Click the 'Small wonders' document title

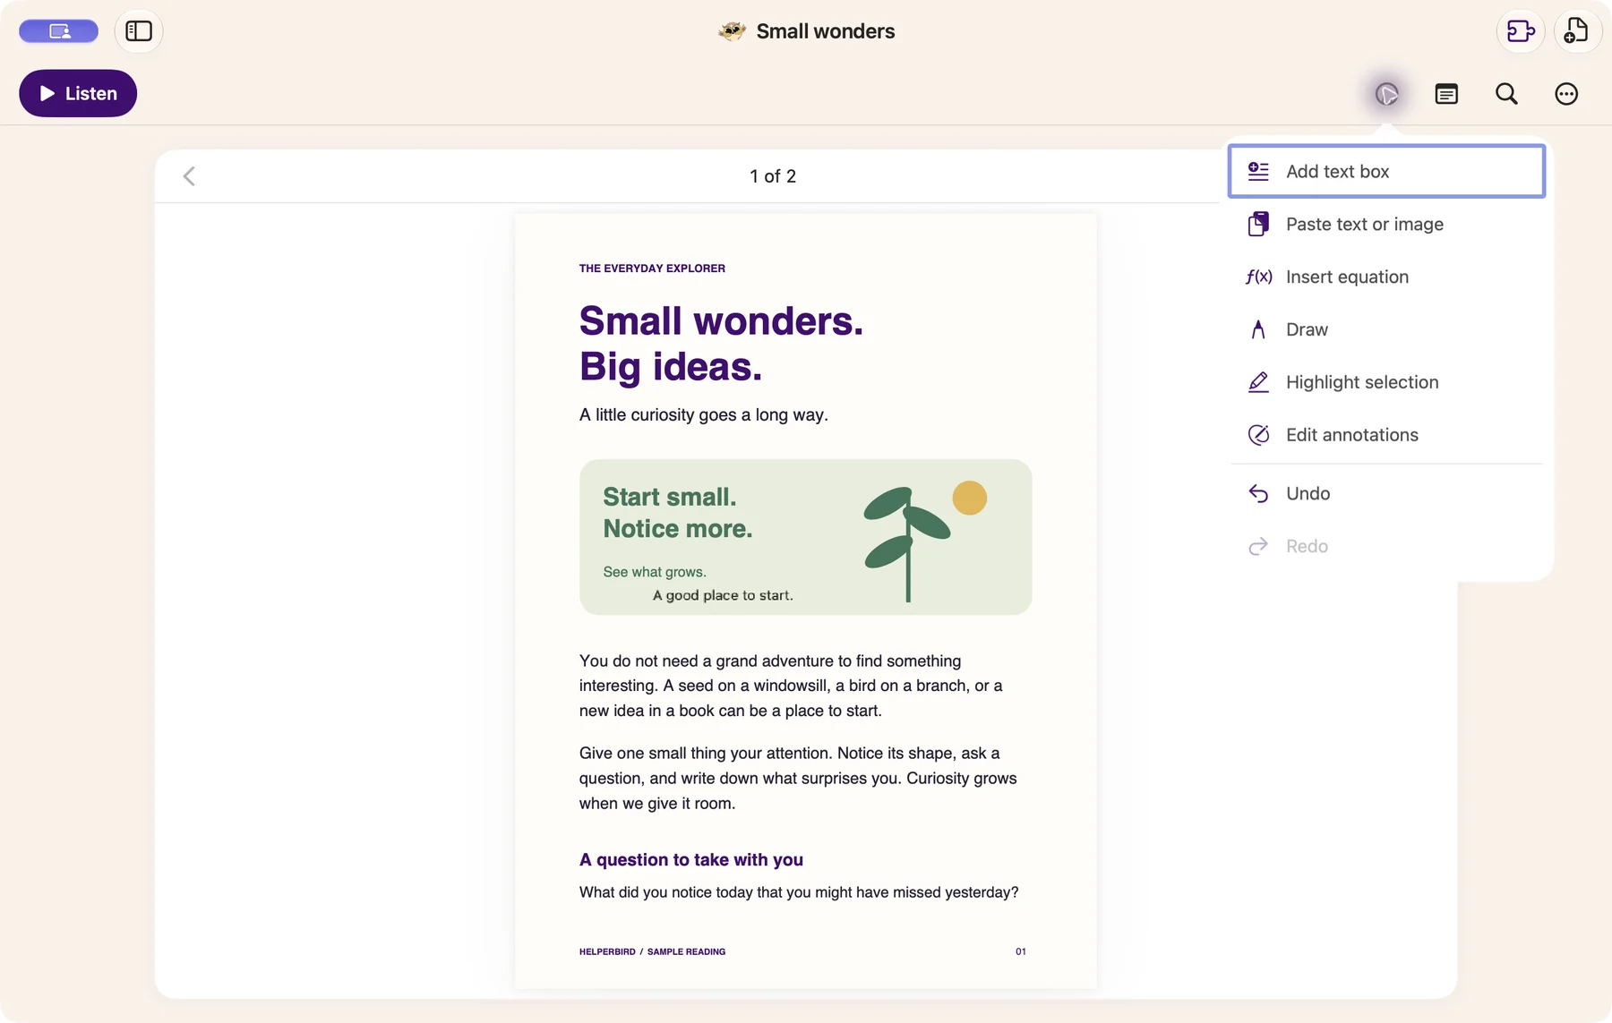825,31
